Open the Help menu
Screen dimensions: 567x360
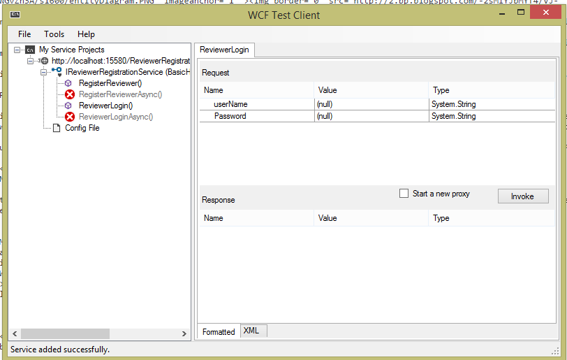(x=86, y=34)
